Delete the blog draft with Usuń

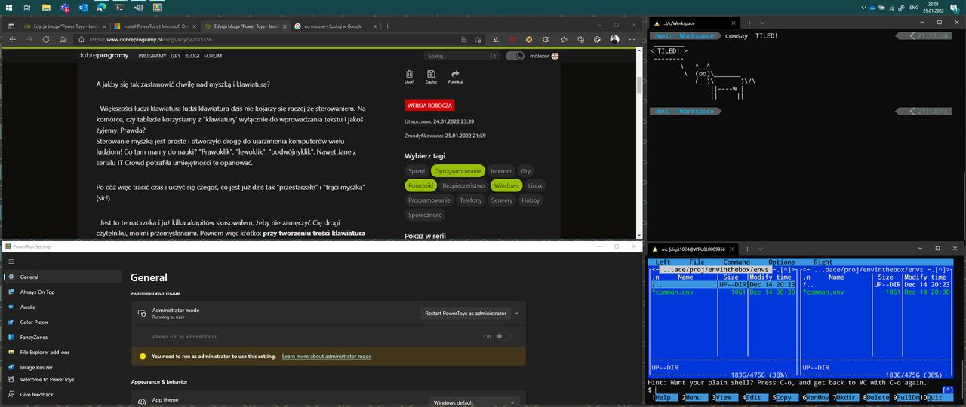pyautogui.click(x=409, y=77)
